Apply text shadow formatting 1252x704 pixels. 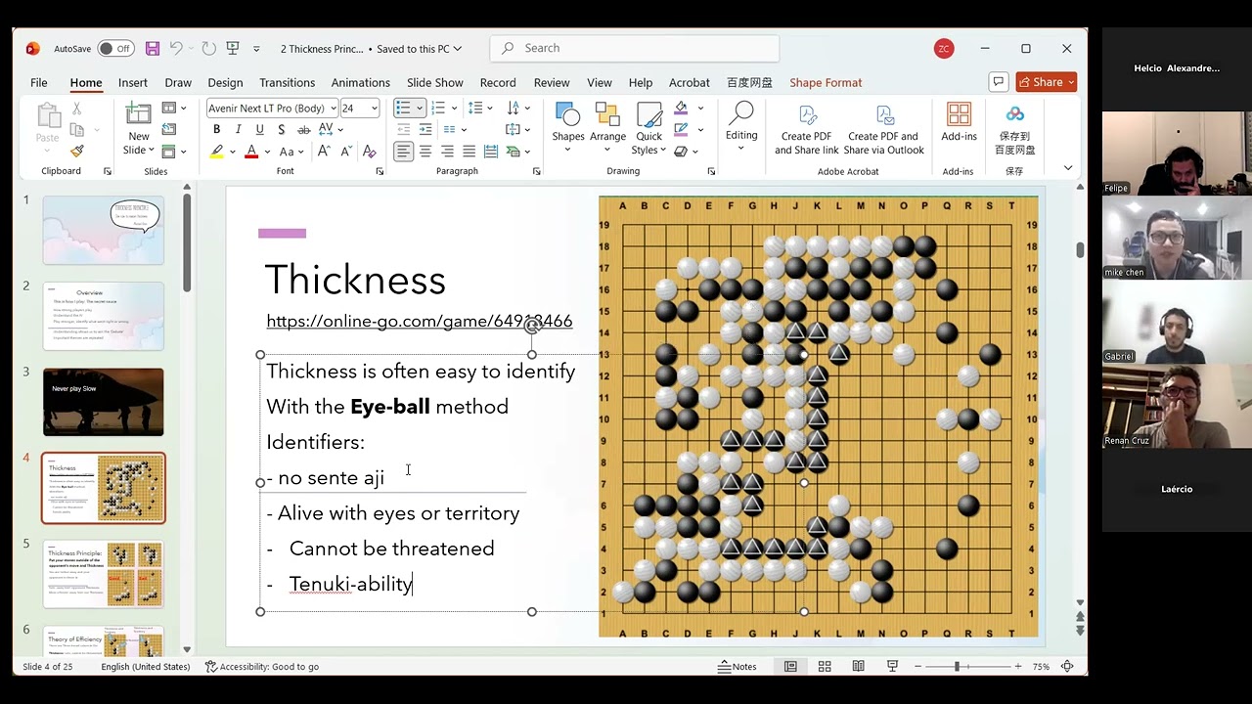click(282, 129)
